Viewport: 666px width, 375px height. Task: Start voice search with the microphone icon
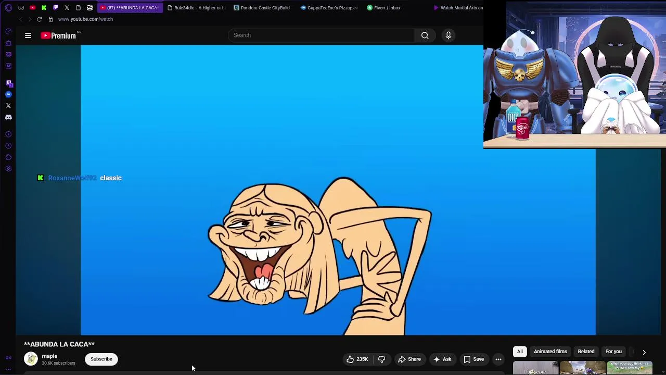click(x=448, y=35)
